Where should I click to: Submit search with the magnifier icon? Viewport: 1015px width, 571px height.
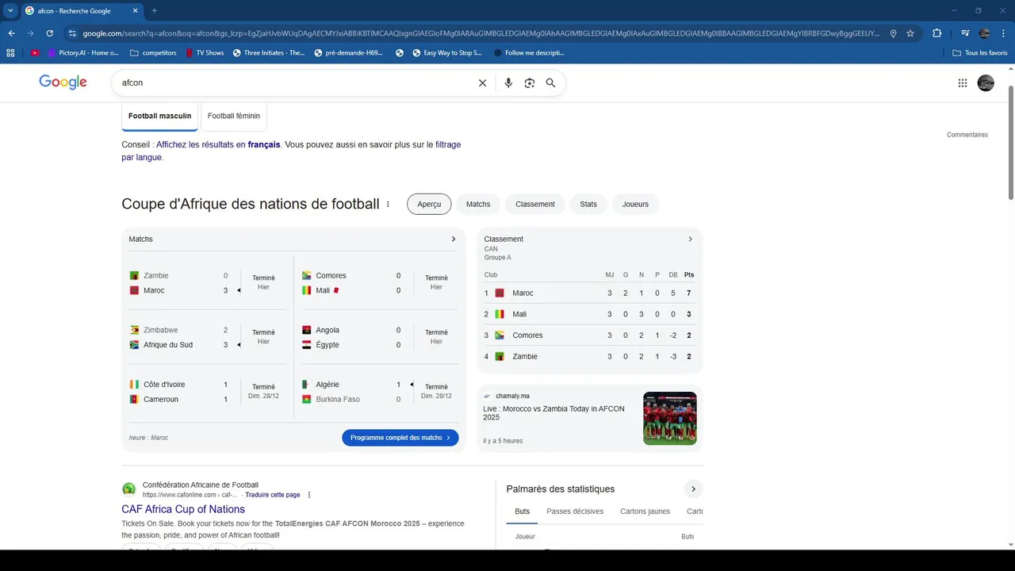pos(550,82)
